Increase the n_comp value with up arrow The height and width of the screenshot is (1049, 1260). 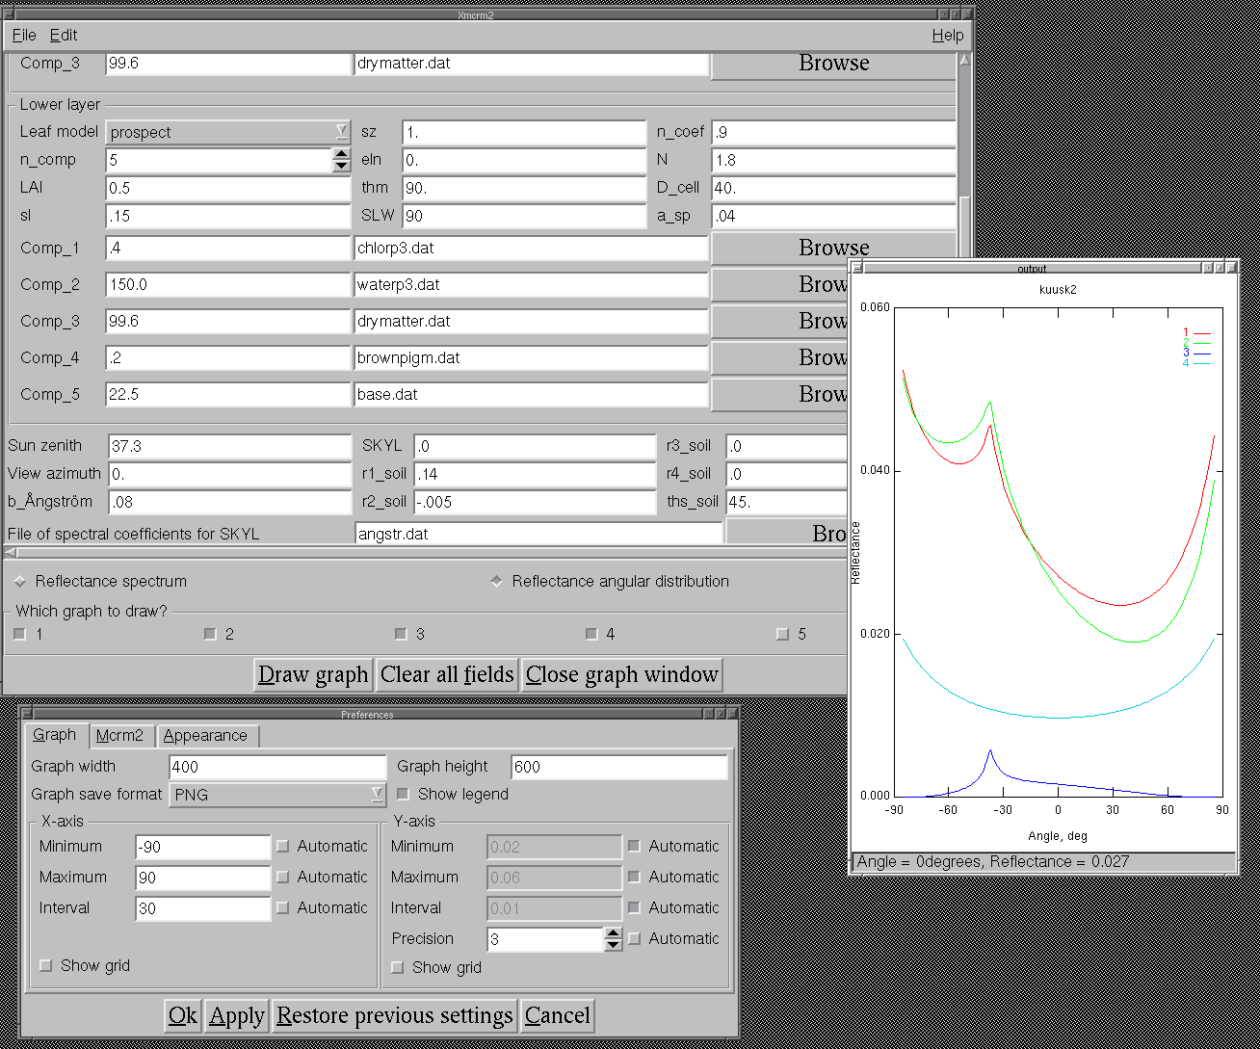pos(341,153)
